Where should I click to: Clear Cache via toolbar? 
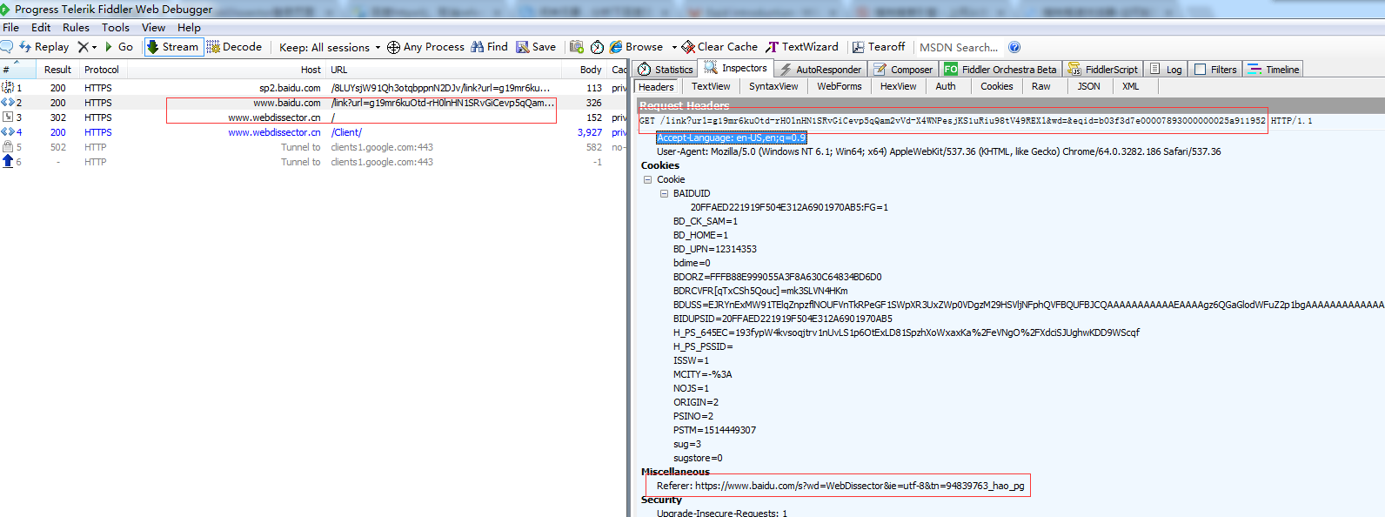click(719, 47)
